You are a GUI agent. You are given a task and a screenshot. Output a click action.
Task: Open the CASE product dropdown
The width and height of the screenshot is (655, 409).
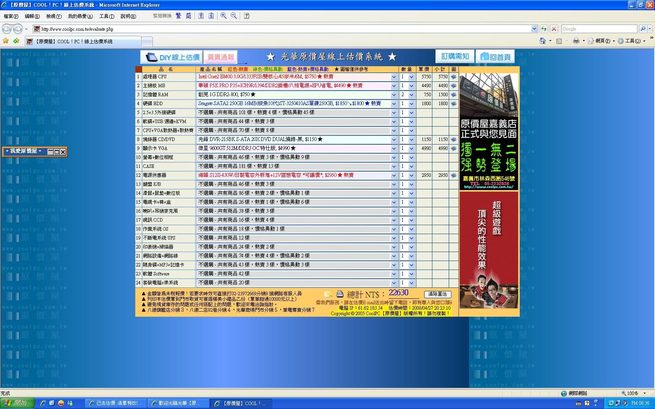(x=394, y=166)
